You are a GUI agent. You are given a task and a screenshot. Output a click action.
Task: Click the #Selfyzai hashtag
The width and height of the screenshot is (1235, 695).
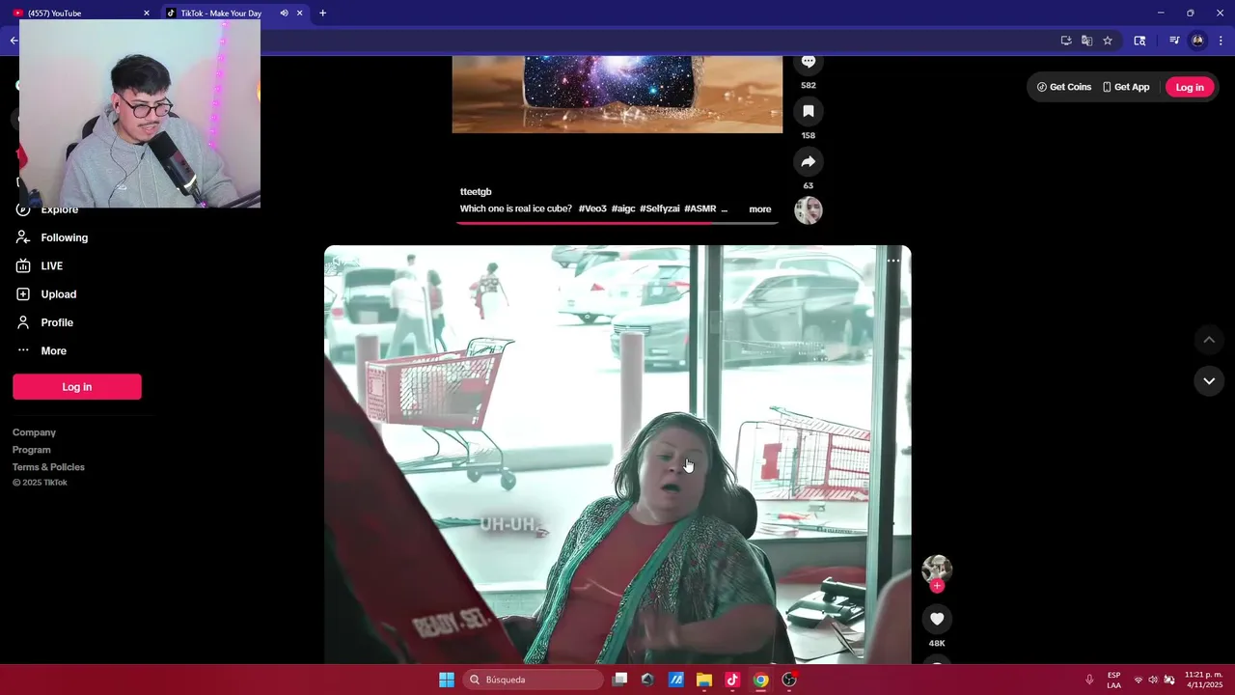pos(660,209)
